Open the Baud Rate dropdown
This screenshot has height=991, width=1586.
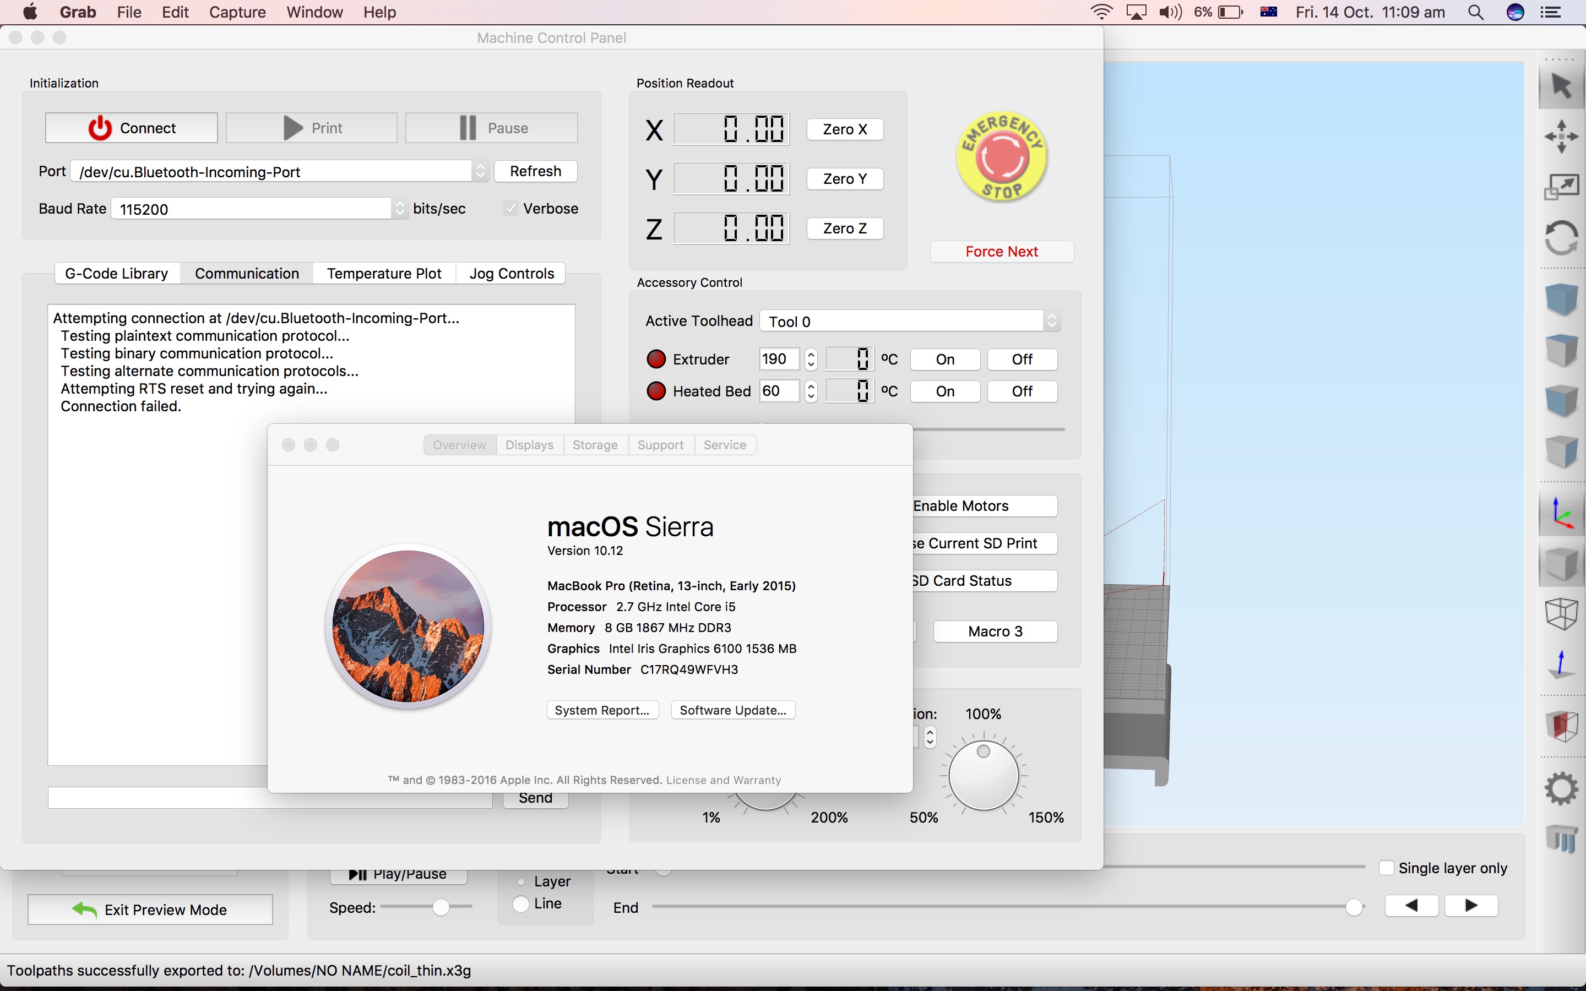point(259,209)
